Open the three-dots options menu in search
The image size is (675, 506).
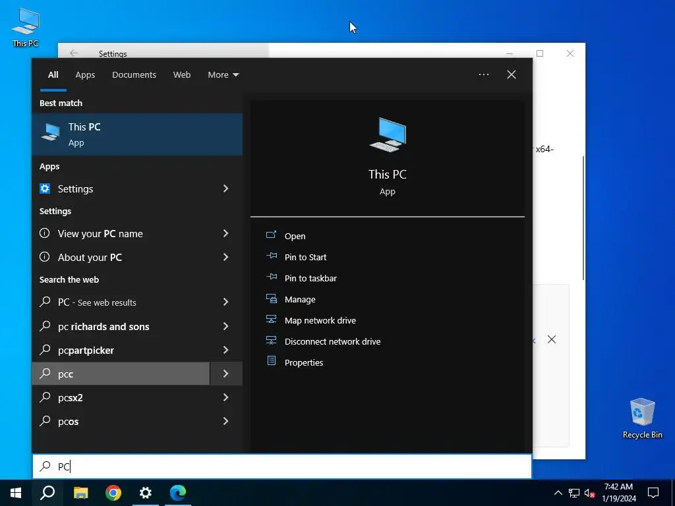484,74
